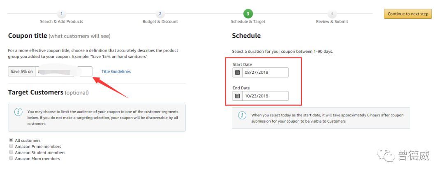Select All customers radio option

point(11,140)
